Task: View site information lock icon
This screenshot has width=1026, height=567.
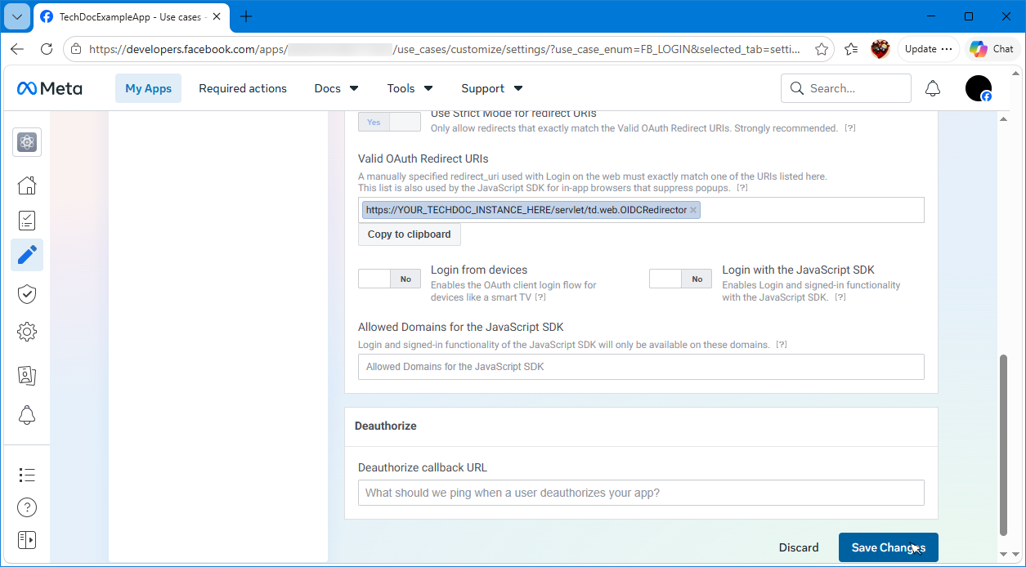Action: 75,49
